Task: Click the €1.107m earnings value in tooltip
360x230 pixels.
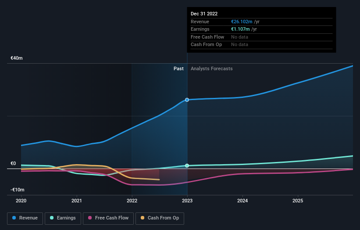Action: point(240,29)
